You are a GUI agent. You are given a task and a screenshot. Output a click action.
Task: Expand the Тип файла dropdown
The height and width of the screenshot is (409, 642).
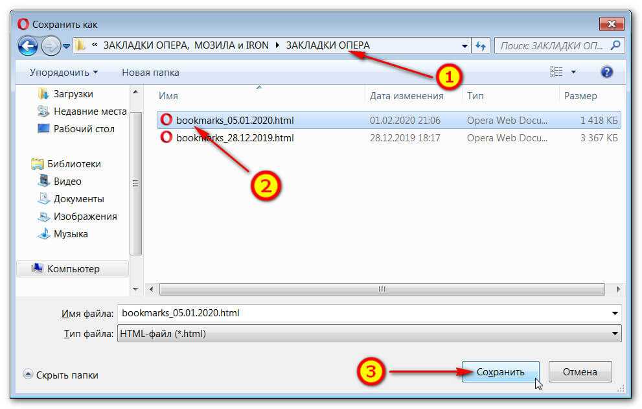tap(615, 333)
